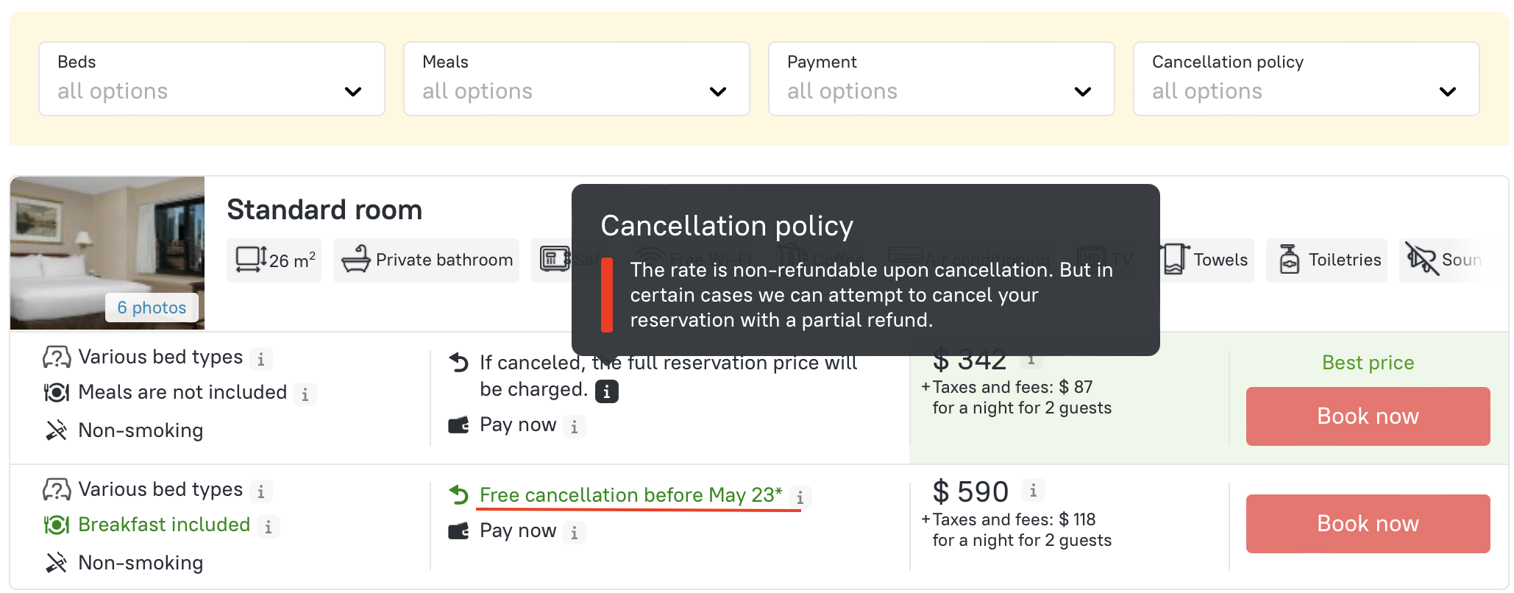The height and width of the screenshot is (593, 1514).
Task: Show info for Meals are not included
Action: click(305, 394)
